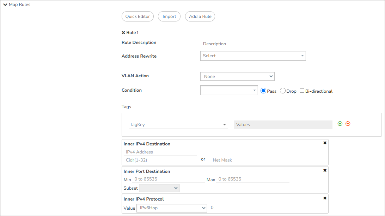
Task: Open the Subset dropdown
Action: 159,188
